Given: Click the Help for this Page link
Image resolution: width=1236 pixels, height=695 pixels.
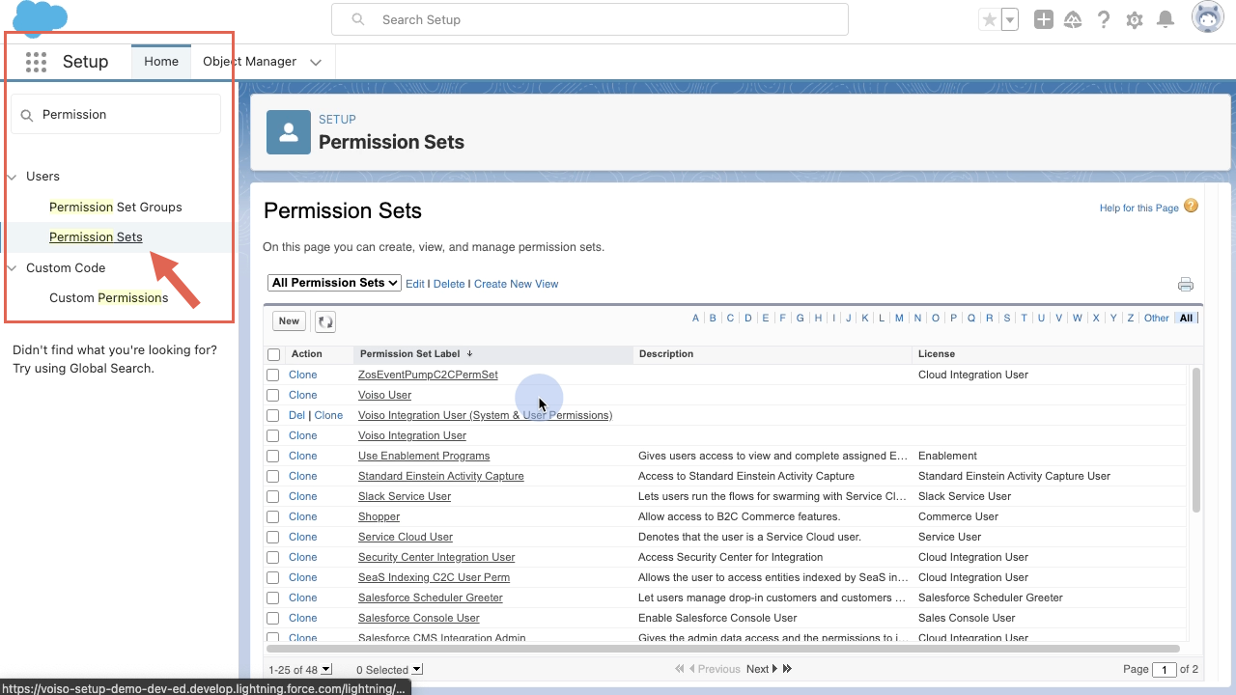Looking at the screenshot, I should coord(1139,208).
